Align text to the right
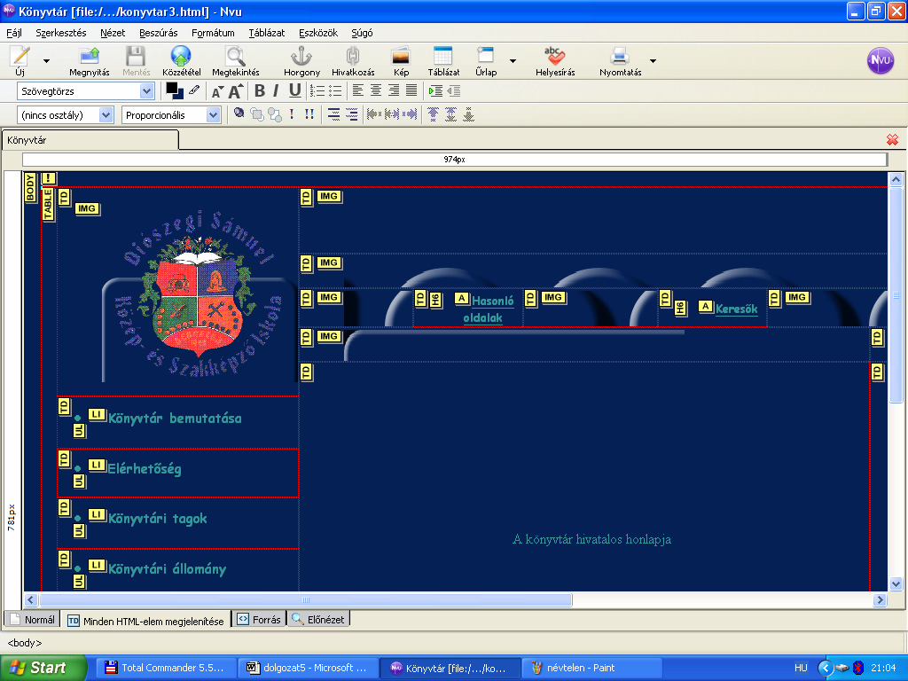 pyautogui.click(x=394, y=90)
